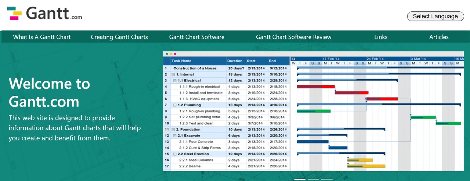Click the Task Name column header
The width and height of the screenshot is (470, 181).
tap(198, 61)
